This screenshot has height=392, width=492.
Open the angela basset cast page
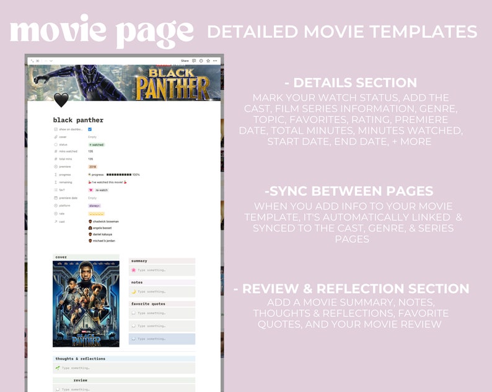coord(100,228)
